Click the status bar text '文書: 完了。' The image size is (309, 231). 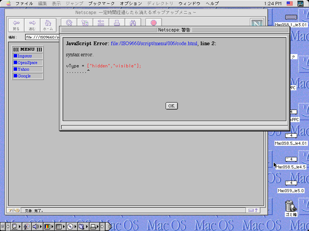34,211
